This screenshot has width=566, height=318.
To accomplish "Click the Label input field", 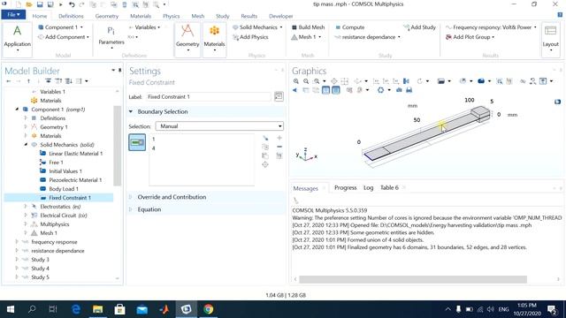I will click(x=209, y=96).
